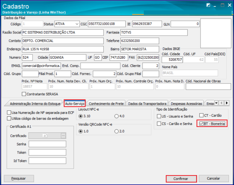Select Layout NFC-e 4.0 radio button
Screen dimensions: 234x185
pyautogui.click(x=116, y=116)
